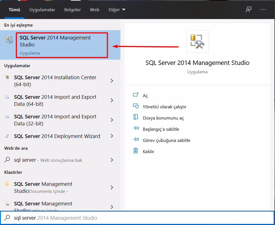
Task: Expand the Settings folder result chevron
Action: point(112,207)
